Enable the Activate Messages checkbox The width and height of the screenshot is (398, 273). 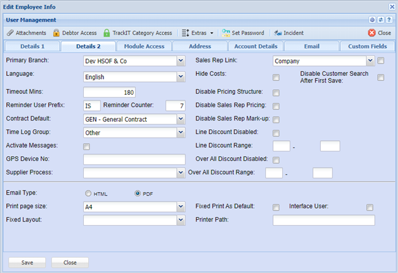click(x=86, y=146)
